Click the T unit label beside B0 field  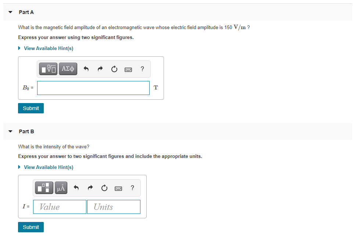(x=156, y=88)
